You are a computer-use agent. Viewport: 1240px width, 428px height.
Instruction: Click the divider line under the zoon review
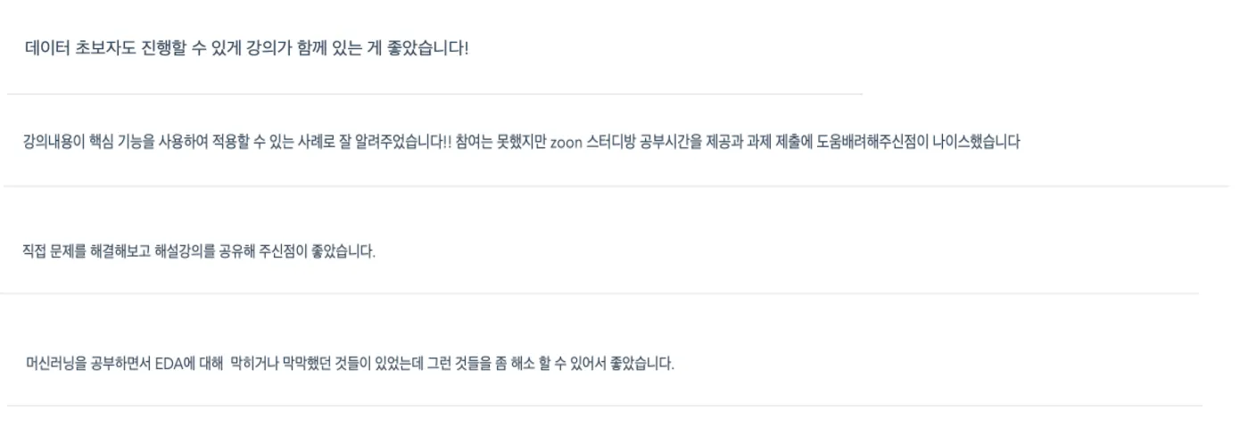click(616, 185)
